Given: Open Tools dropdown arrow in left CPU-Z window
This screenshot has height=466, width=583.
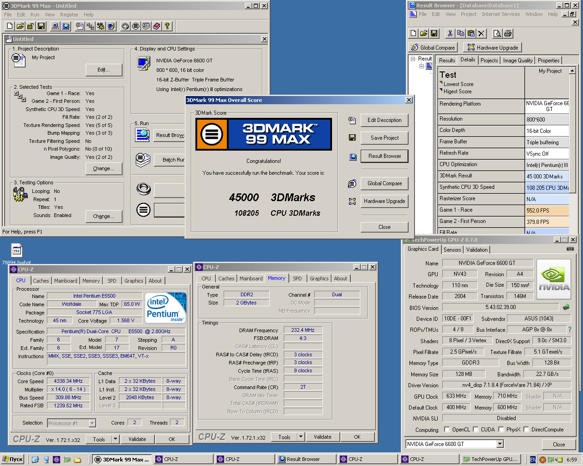Looking at the screenshot, I should point(116,439).
